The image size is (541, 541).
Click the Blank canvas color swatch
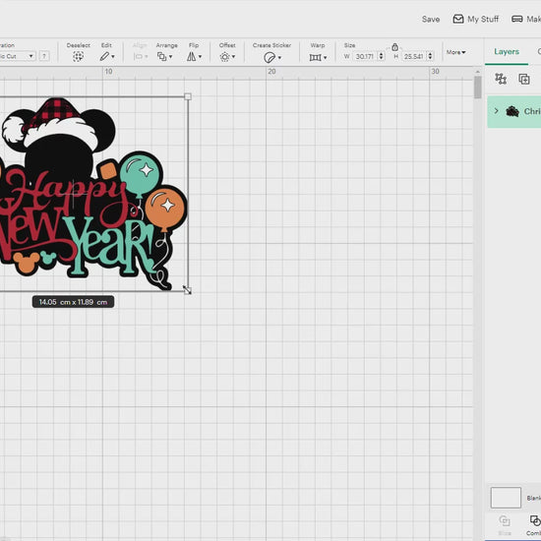(506, 498)
